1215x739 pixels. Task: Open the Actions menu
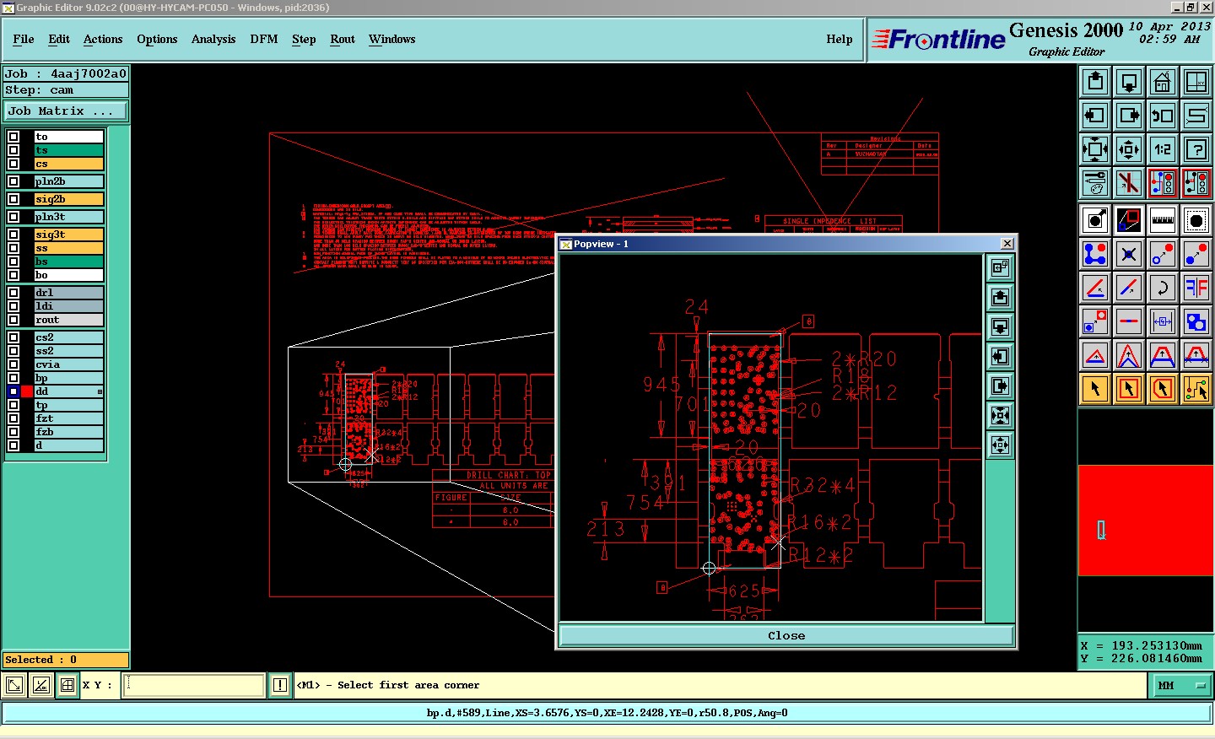[103, 39]
